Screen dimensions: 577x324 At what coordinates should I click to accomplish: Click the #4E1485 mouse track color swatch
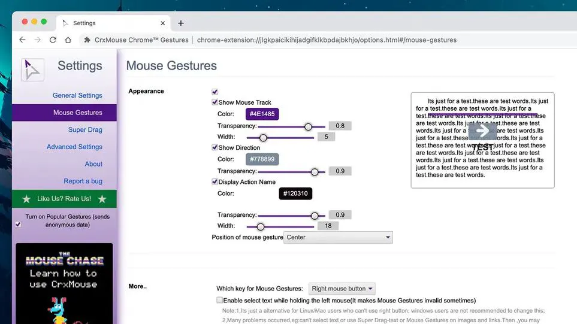(x=262, y=114)
